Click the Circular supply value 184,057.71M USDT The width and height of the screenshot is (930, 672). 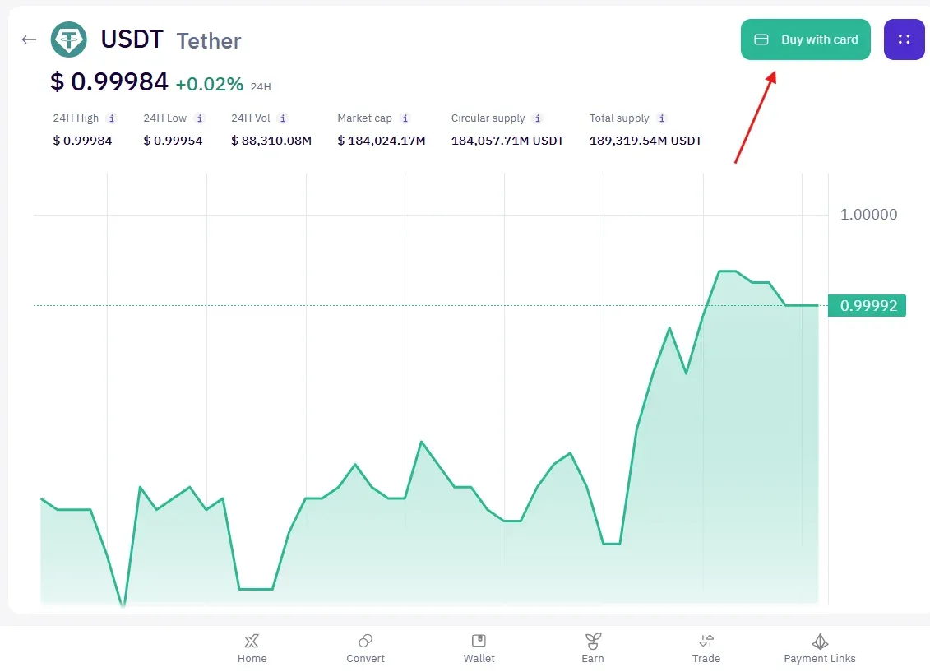coord(507,141)
